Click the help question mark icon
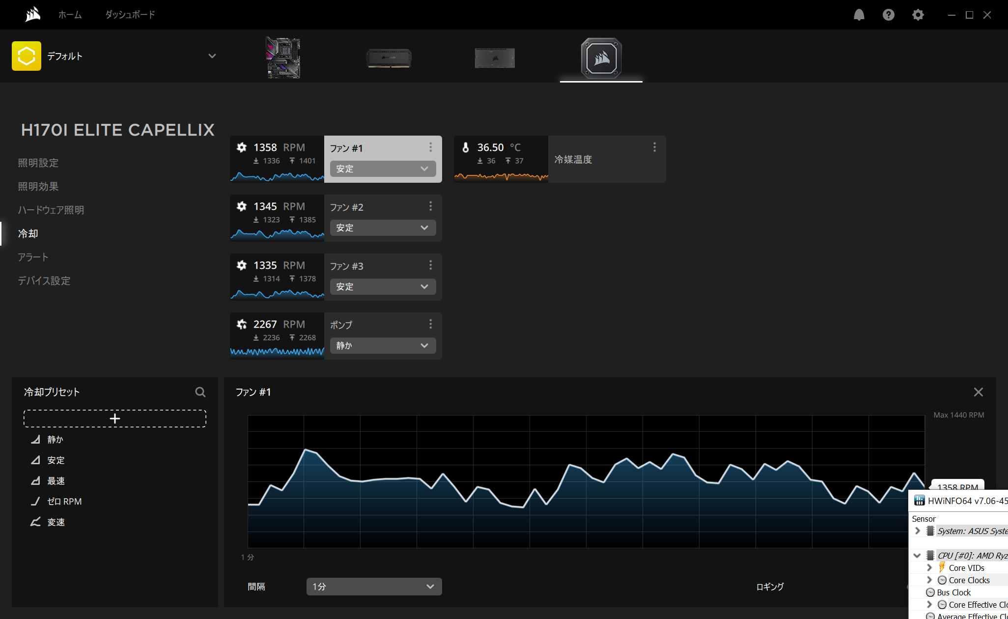The image size is (1008, 619). pyautogui.click(x=888, y=15)
